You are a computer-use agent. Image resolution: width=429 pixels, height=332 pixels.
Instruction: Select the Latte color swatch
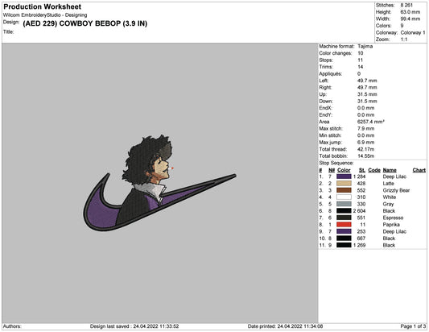(344, 184)
